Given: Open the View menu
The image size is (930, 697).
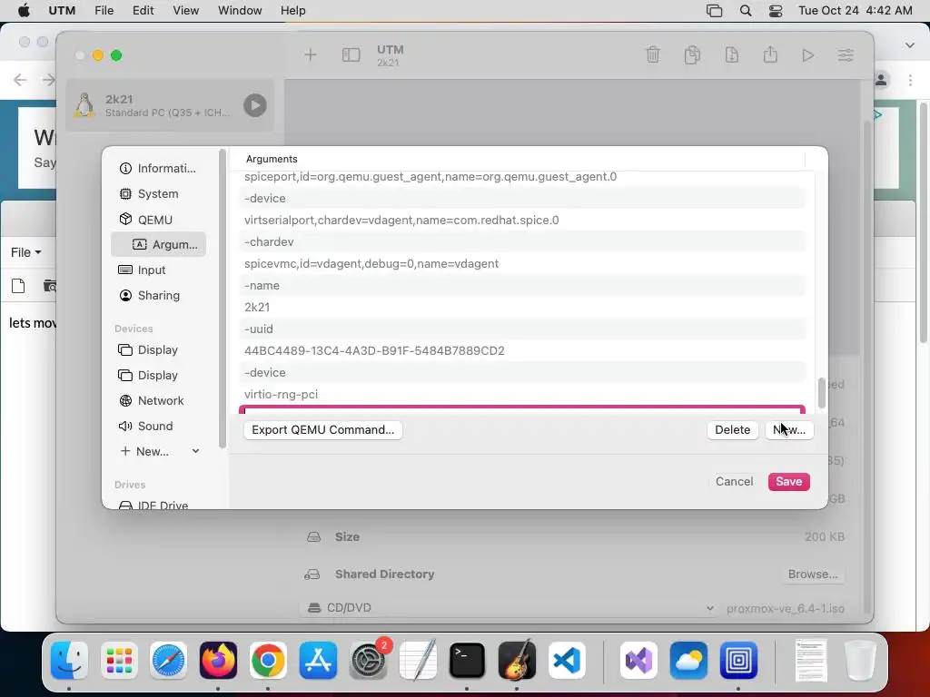Looking at the screenshot, I should pyautogui.click(x=185, y=11).
